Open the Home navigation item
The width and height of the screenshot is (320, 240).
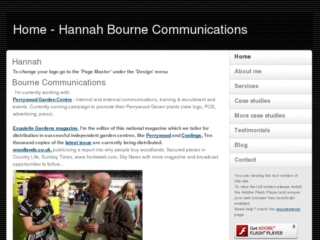coord(271,57)
